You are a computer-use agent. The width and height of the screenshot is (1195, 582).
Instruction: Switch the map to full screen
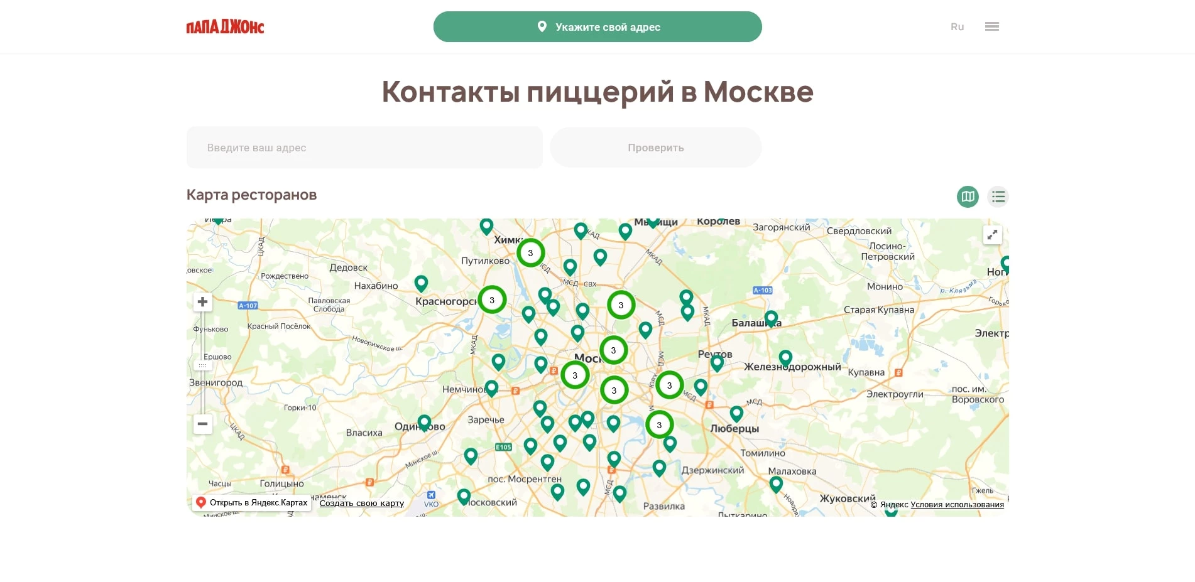click(992, 234)
